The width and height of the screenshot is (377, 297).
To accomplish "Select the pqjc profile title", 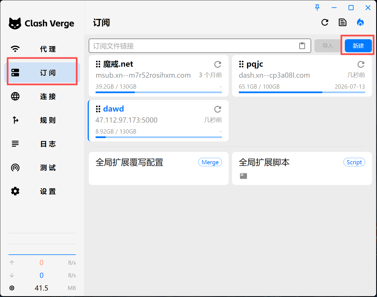I will [x=255, y=64].
